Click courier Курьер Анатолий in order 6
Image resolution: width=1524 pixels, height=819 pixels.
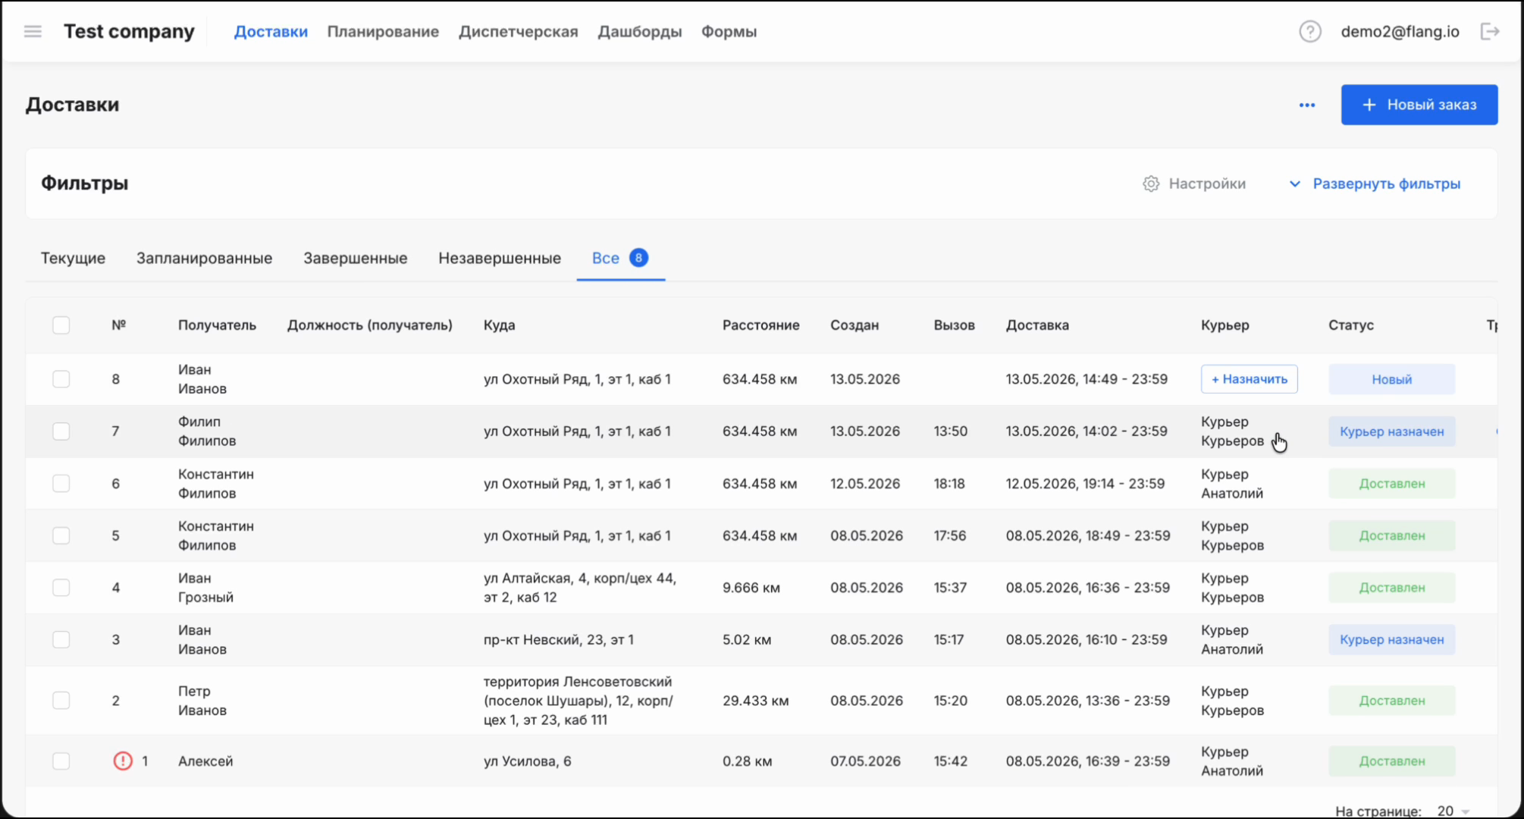(1231, 483)
